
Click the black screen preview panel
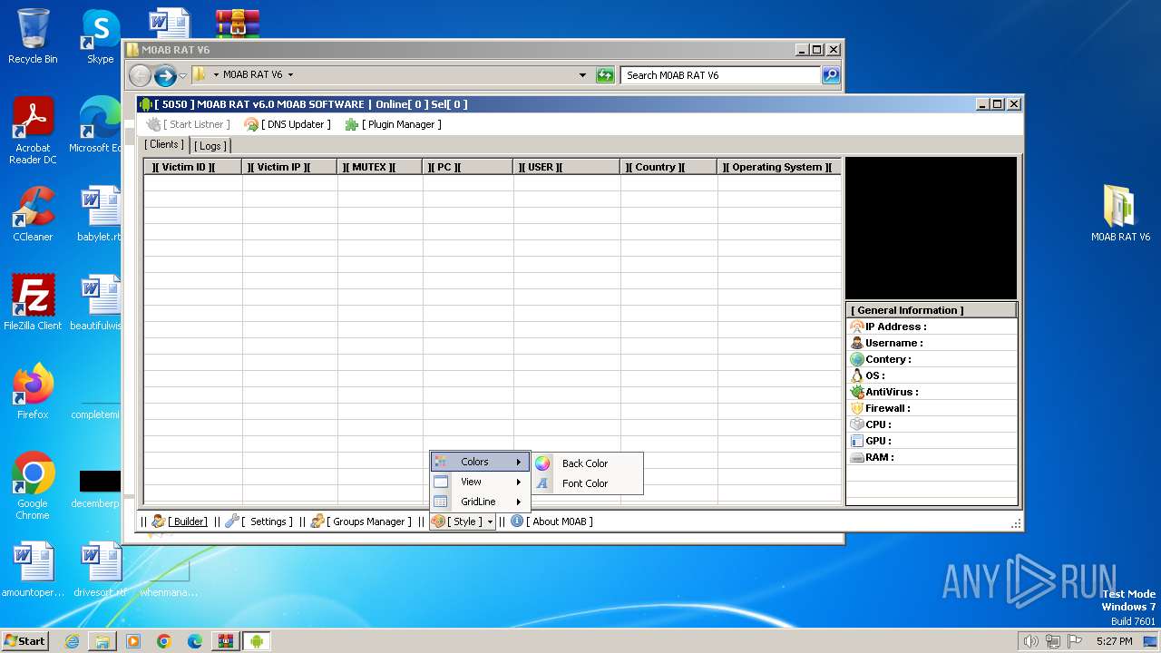(x=932, y=228)
